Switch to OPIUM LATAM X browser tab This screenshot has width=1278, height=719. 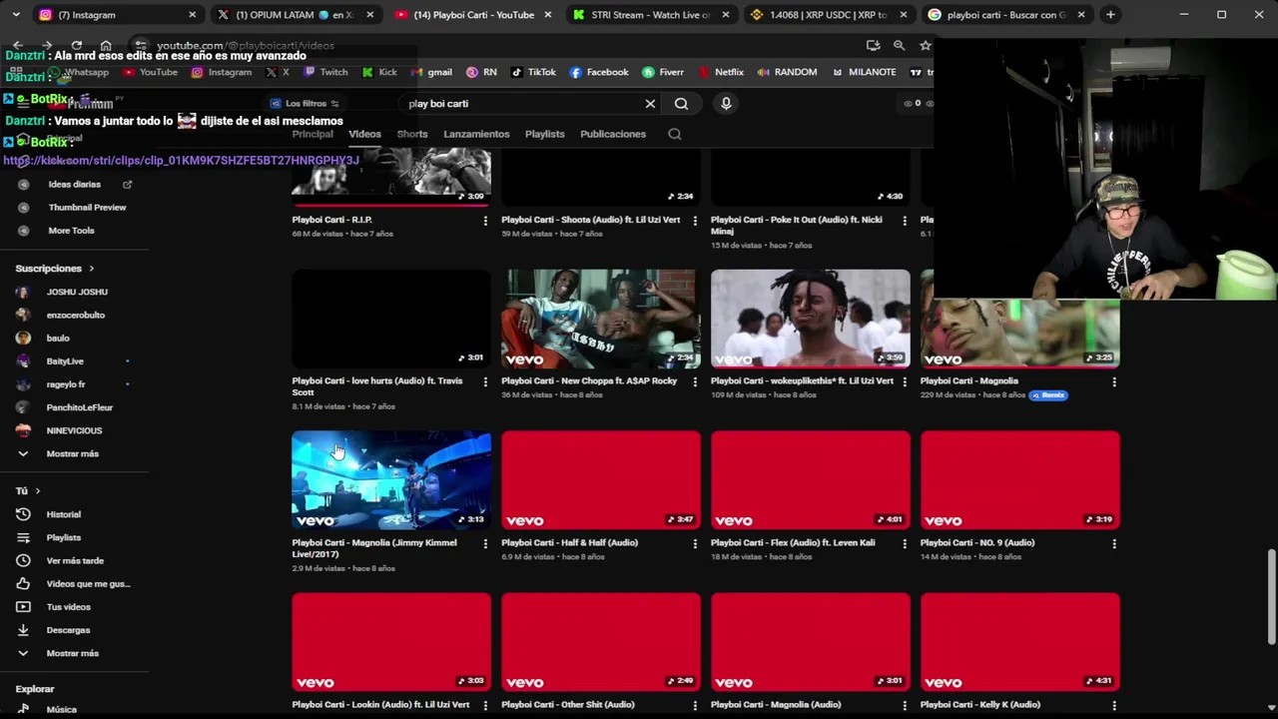295,14
